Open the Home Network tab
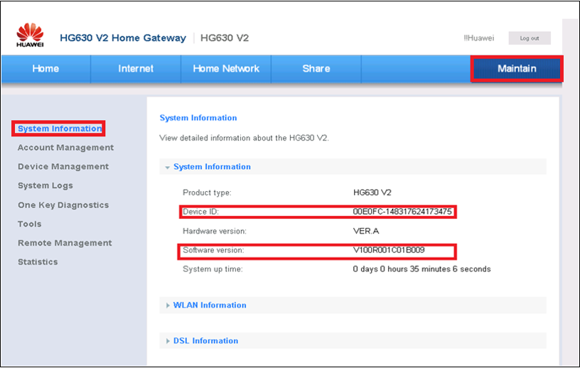 point(226,69)
